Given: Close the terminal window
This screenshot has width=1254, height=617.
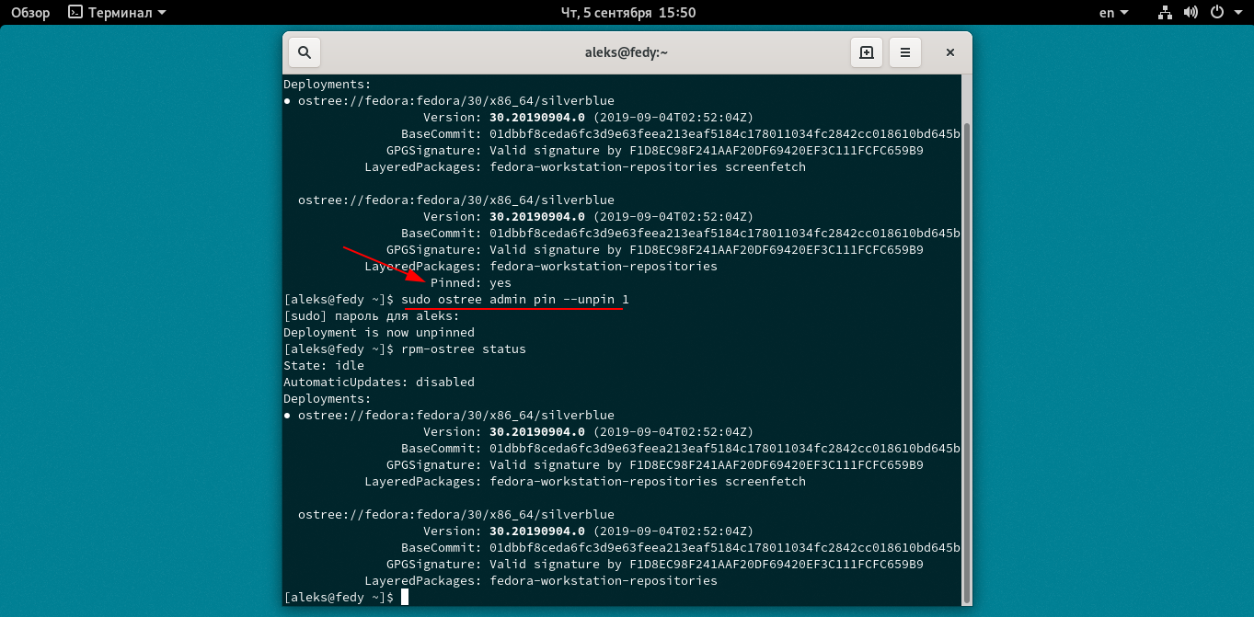Looking at the screenshot, I should tap(949, 52).
